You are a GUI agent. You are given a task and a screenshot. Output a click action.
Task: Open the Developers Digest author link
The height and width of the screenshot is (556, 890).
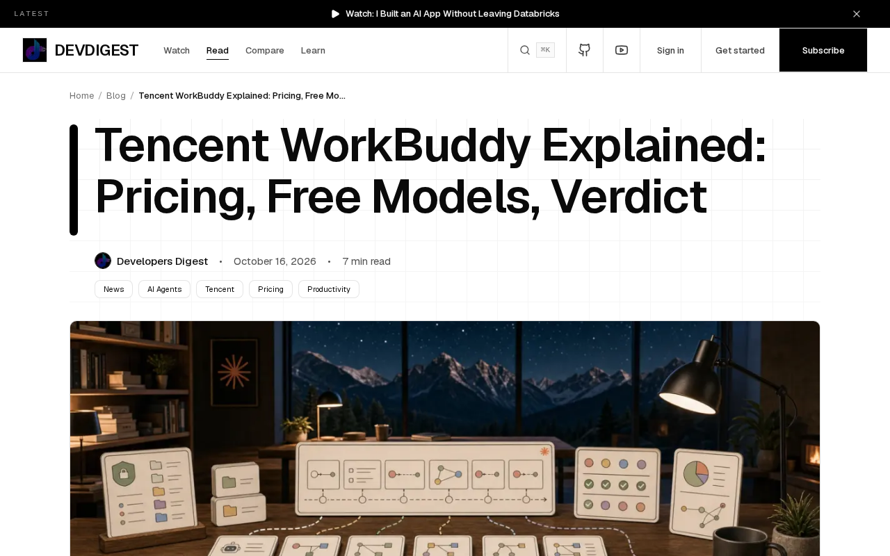click(162, 261)
